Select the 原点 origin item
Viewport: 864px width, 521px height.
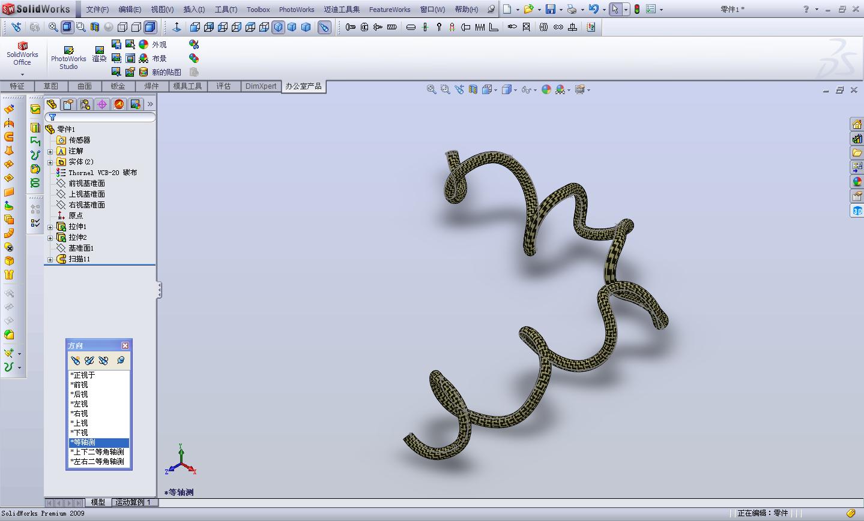point(70,216)
